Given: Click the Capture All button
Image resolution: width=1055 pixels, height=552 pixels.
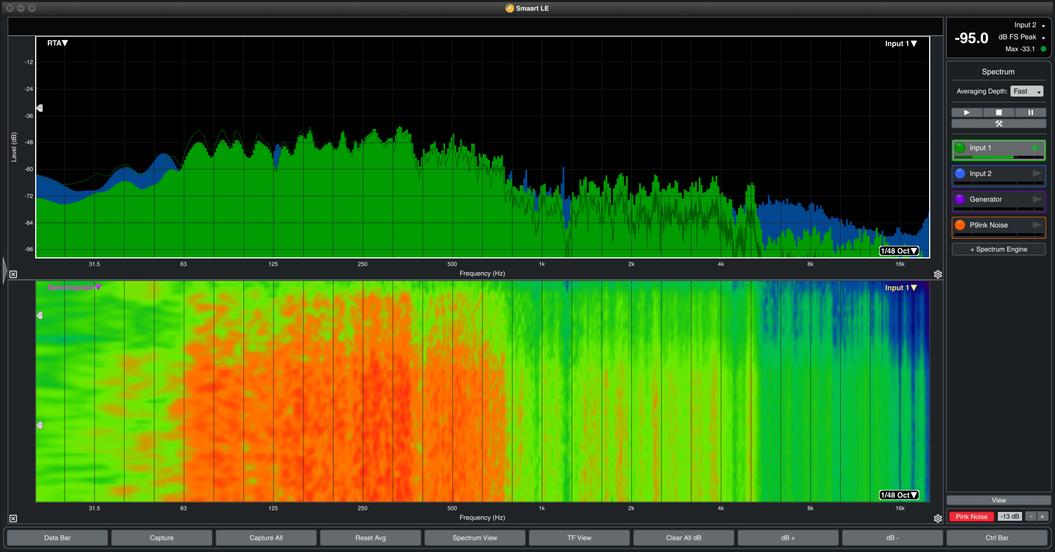Looking at the screenshot, I should (266, 538).
